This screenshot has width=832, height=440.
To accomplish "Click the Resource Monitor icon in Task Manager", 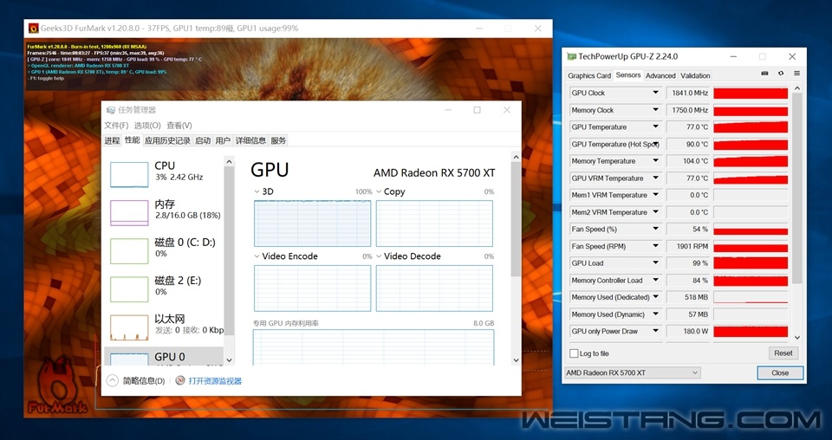I will click(180, 380).
